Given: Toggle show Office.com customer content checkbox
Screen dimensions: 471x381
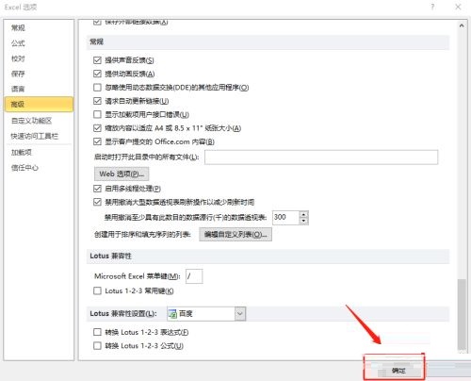Looking at the screenshot, I should (x=97, y=141).
